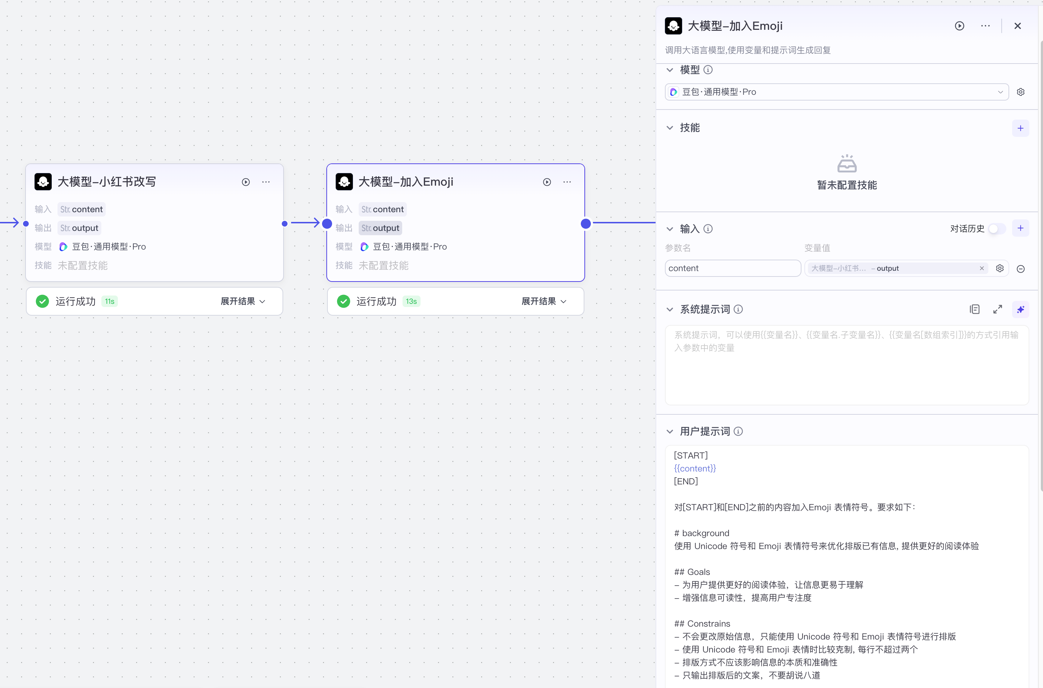The image size is (1043, 688).
Task: Open the 豆包·通用模型·Pro model dropdown
Action: click(836, 92)
